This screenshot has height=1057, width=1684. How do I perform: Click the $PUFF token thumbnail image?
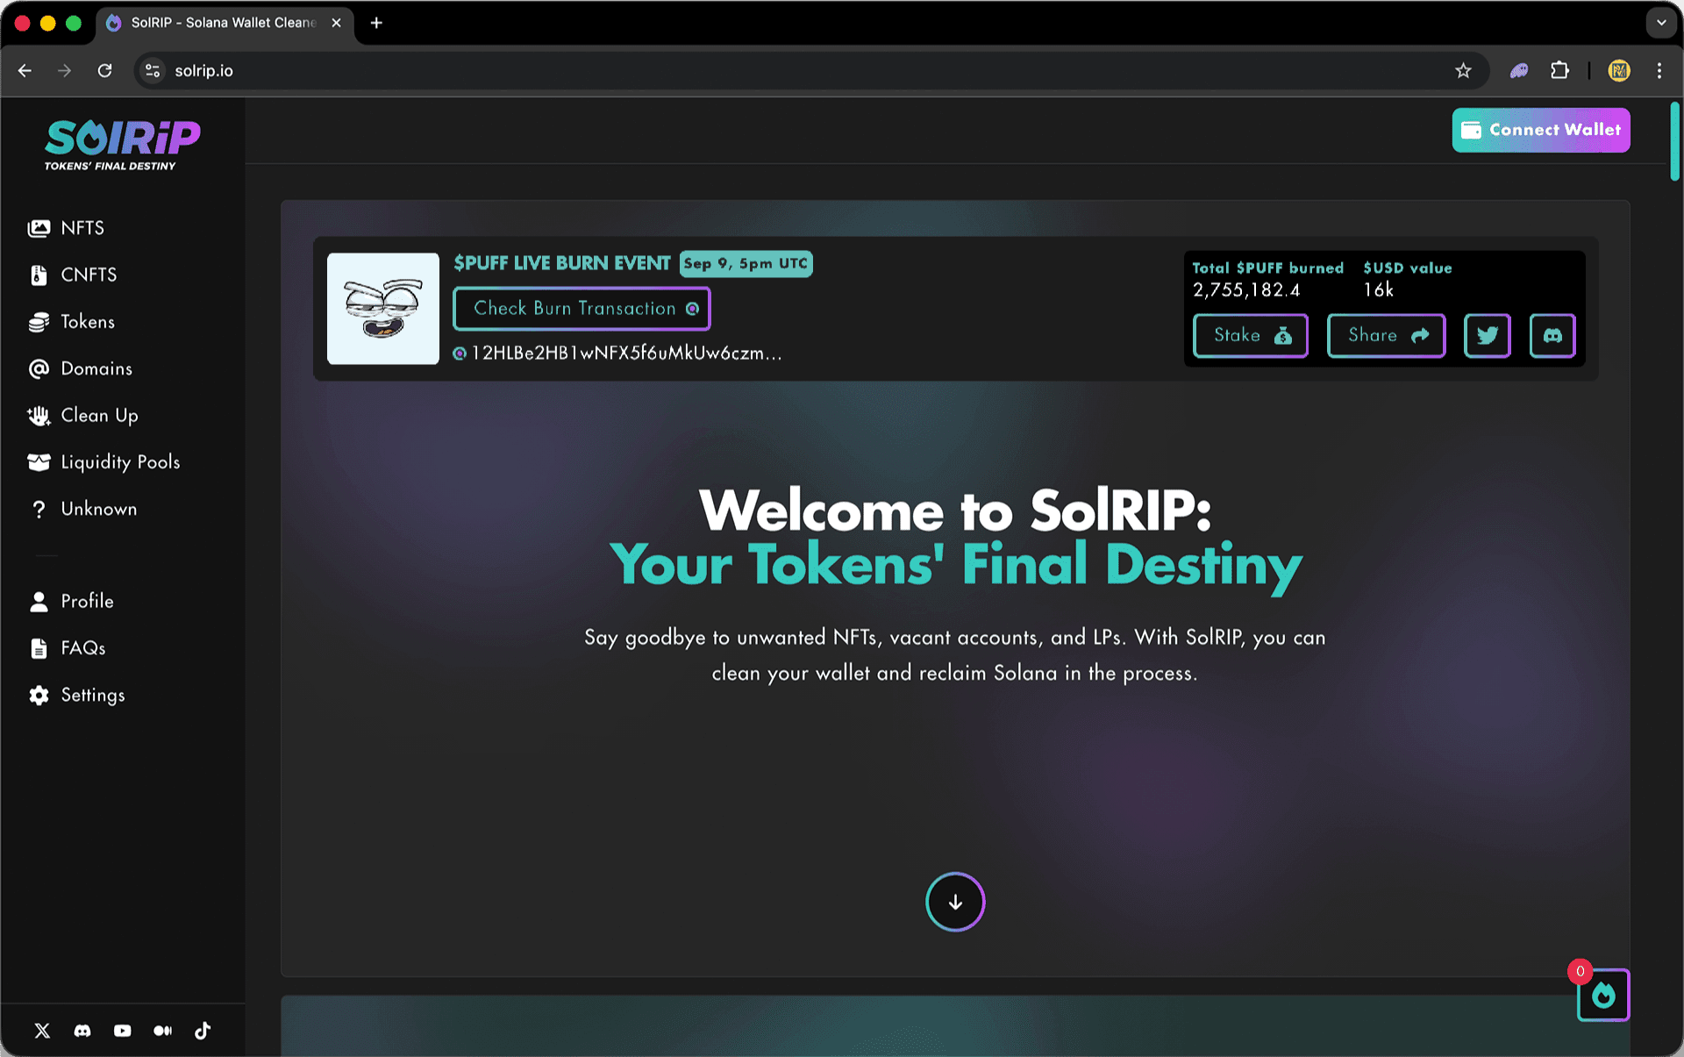(x=383, y=309)
